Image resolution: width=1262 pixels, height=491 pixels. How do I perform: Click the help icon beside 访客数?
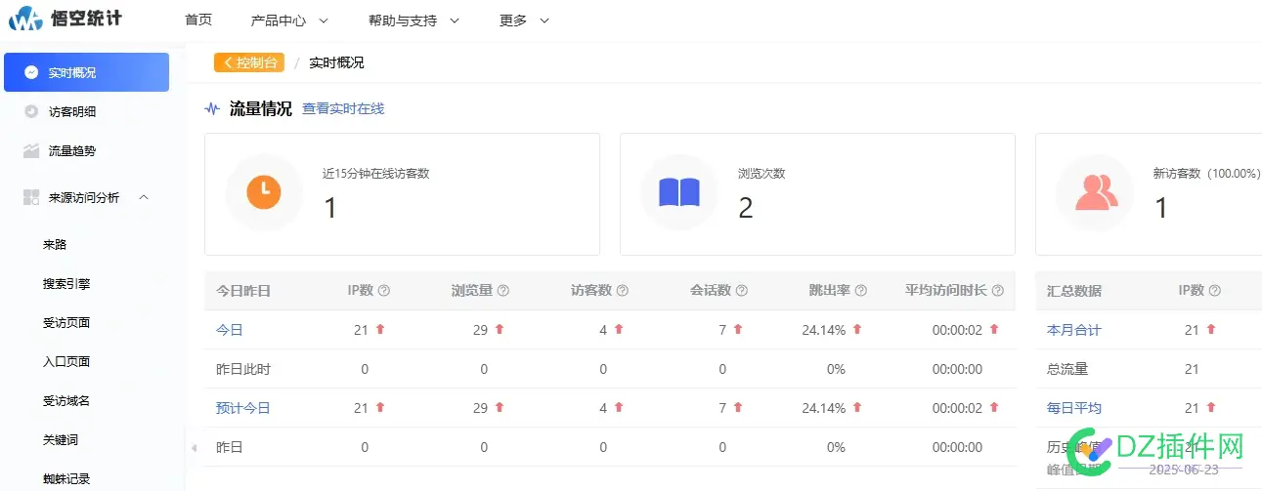pos(623,291)
